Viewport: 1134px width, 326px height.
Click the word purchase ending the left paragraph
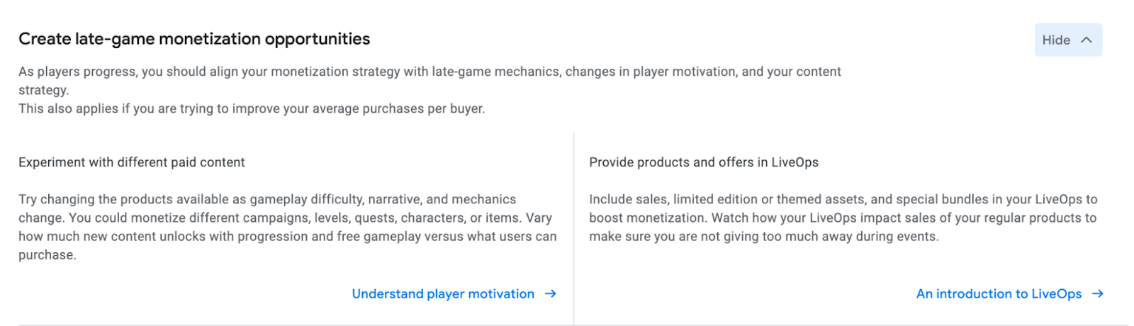46,255
